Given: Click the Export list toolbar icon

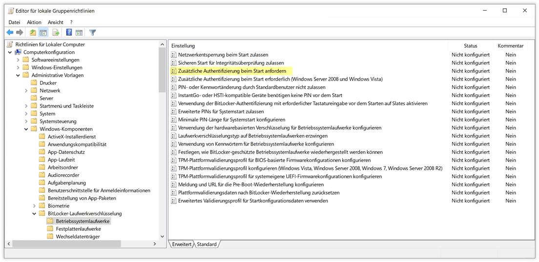Looking at the screenshot, I should pyautogui.click(x=56, y=33).
